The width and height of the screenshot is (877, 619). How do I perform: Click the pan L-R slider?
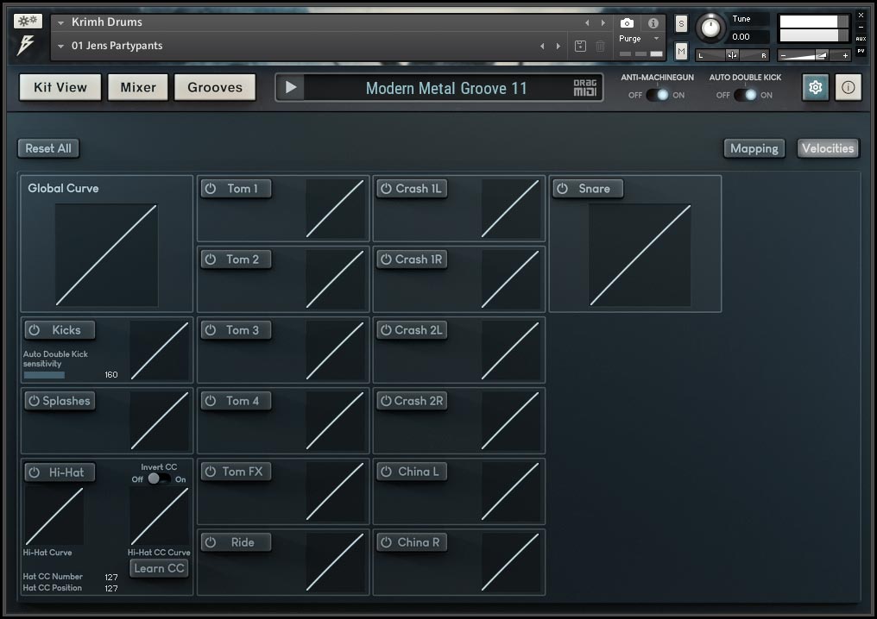[x=732, y=55]
